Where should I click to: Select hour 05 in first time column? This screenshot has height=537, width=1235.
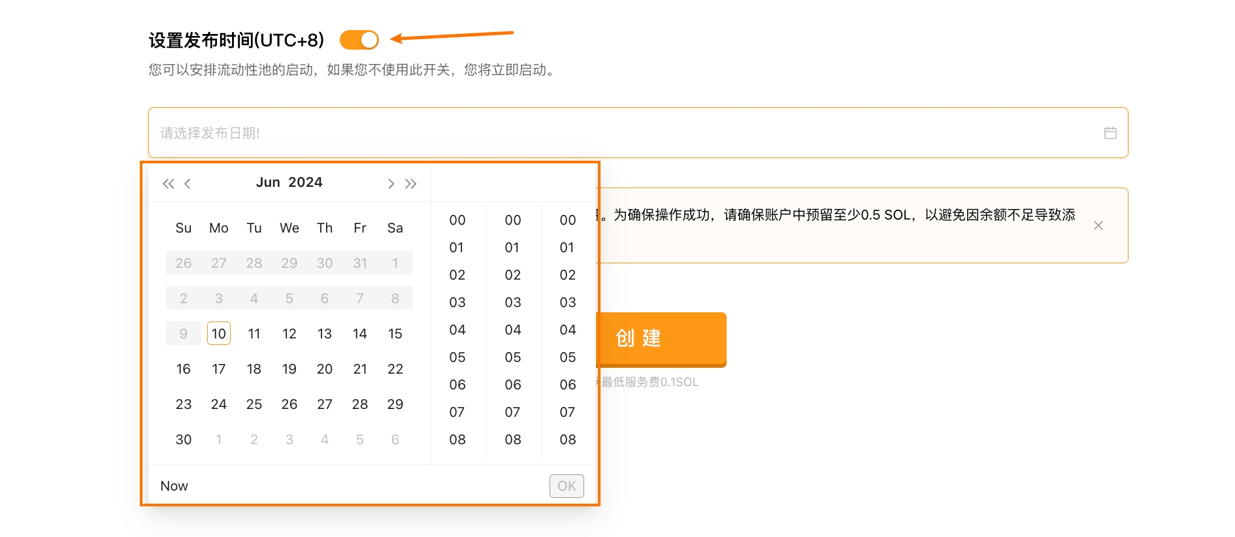point(457,357)
